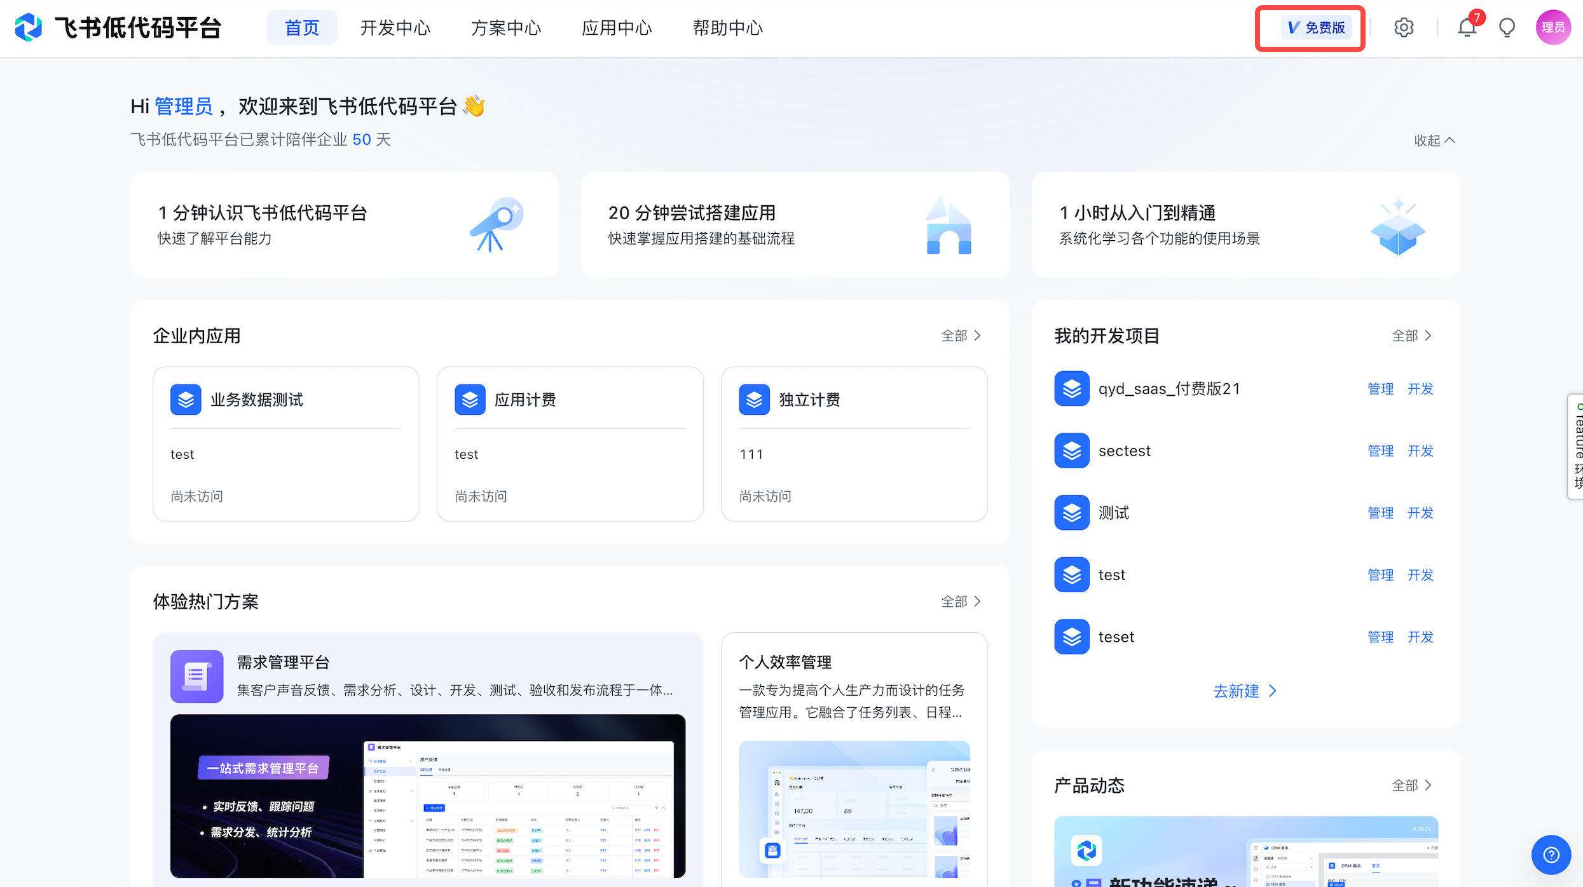The width and height of the screenshot is (1583, 887).
Task: Click 开发 for sectest
Action: pyautogui.click(x=1420, y=451)
